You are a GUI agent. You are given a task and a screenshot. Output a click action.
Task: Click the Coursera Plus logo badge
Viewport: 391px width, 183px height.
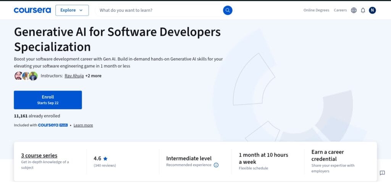[53, 125]
